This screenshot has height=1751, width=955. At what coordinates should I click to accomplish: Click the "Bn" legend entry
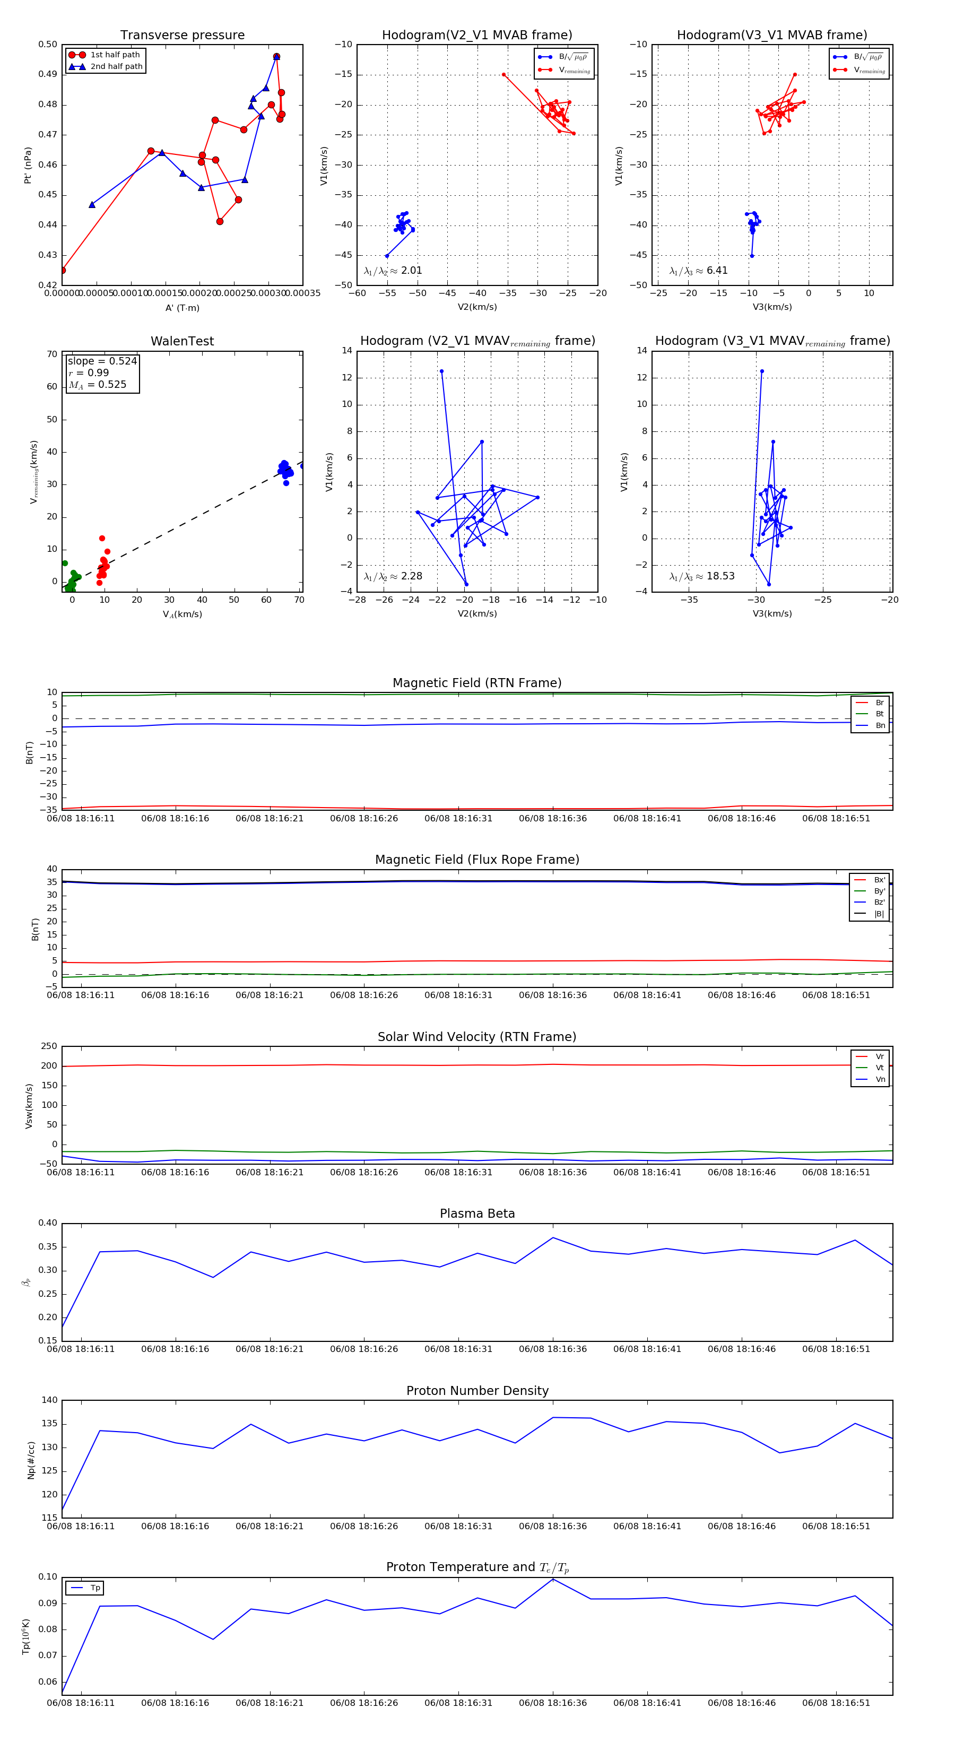pos(870,726)
